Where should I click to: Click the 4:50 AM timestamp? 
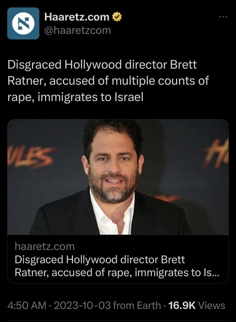[27, 306]
